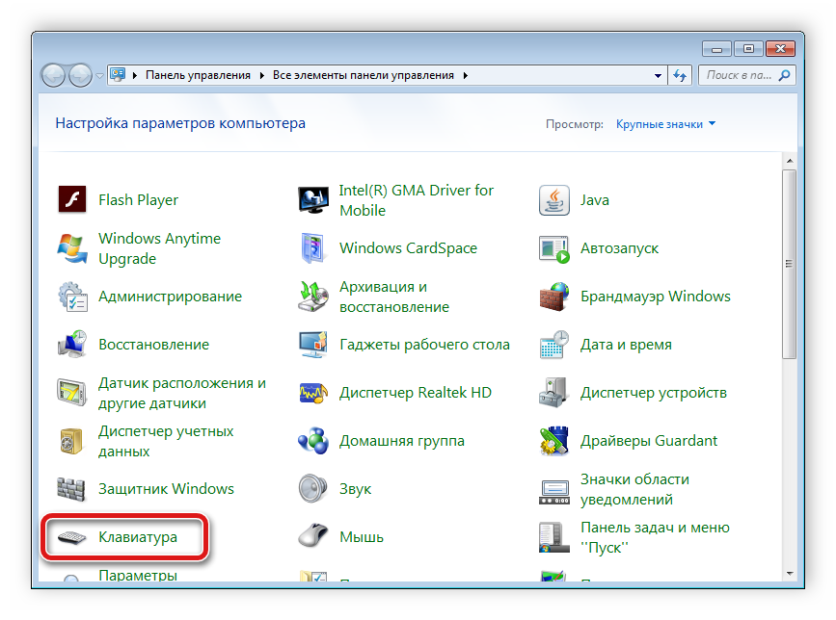Open the Администрирование text link
Screen dimensions: 836x620
click(170, 297)
